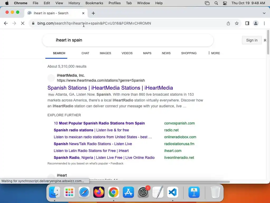Open the Chrome three-dot menu
This screenshot has height=203, width=270.
point(264,23)
